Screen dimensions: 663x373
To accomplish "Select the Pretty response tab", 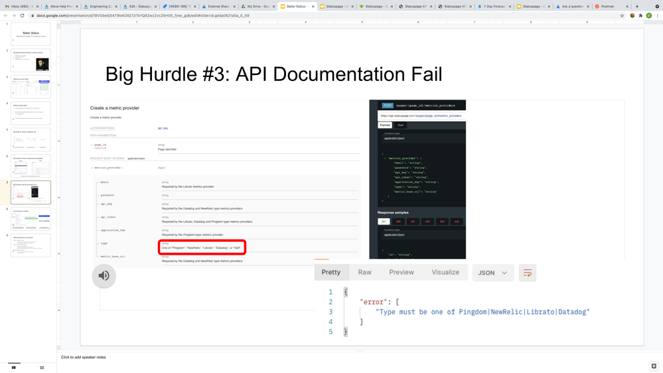I will tap(331, 272).
